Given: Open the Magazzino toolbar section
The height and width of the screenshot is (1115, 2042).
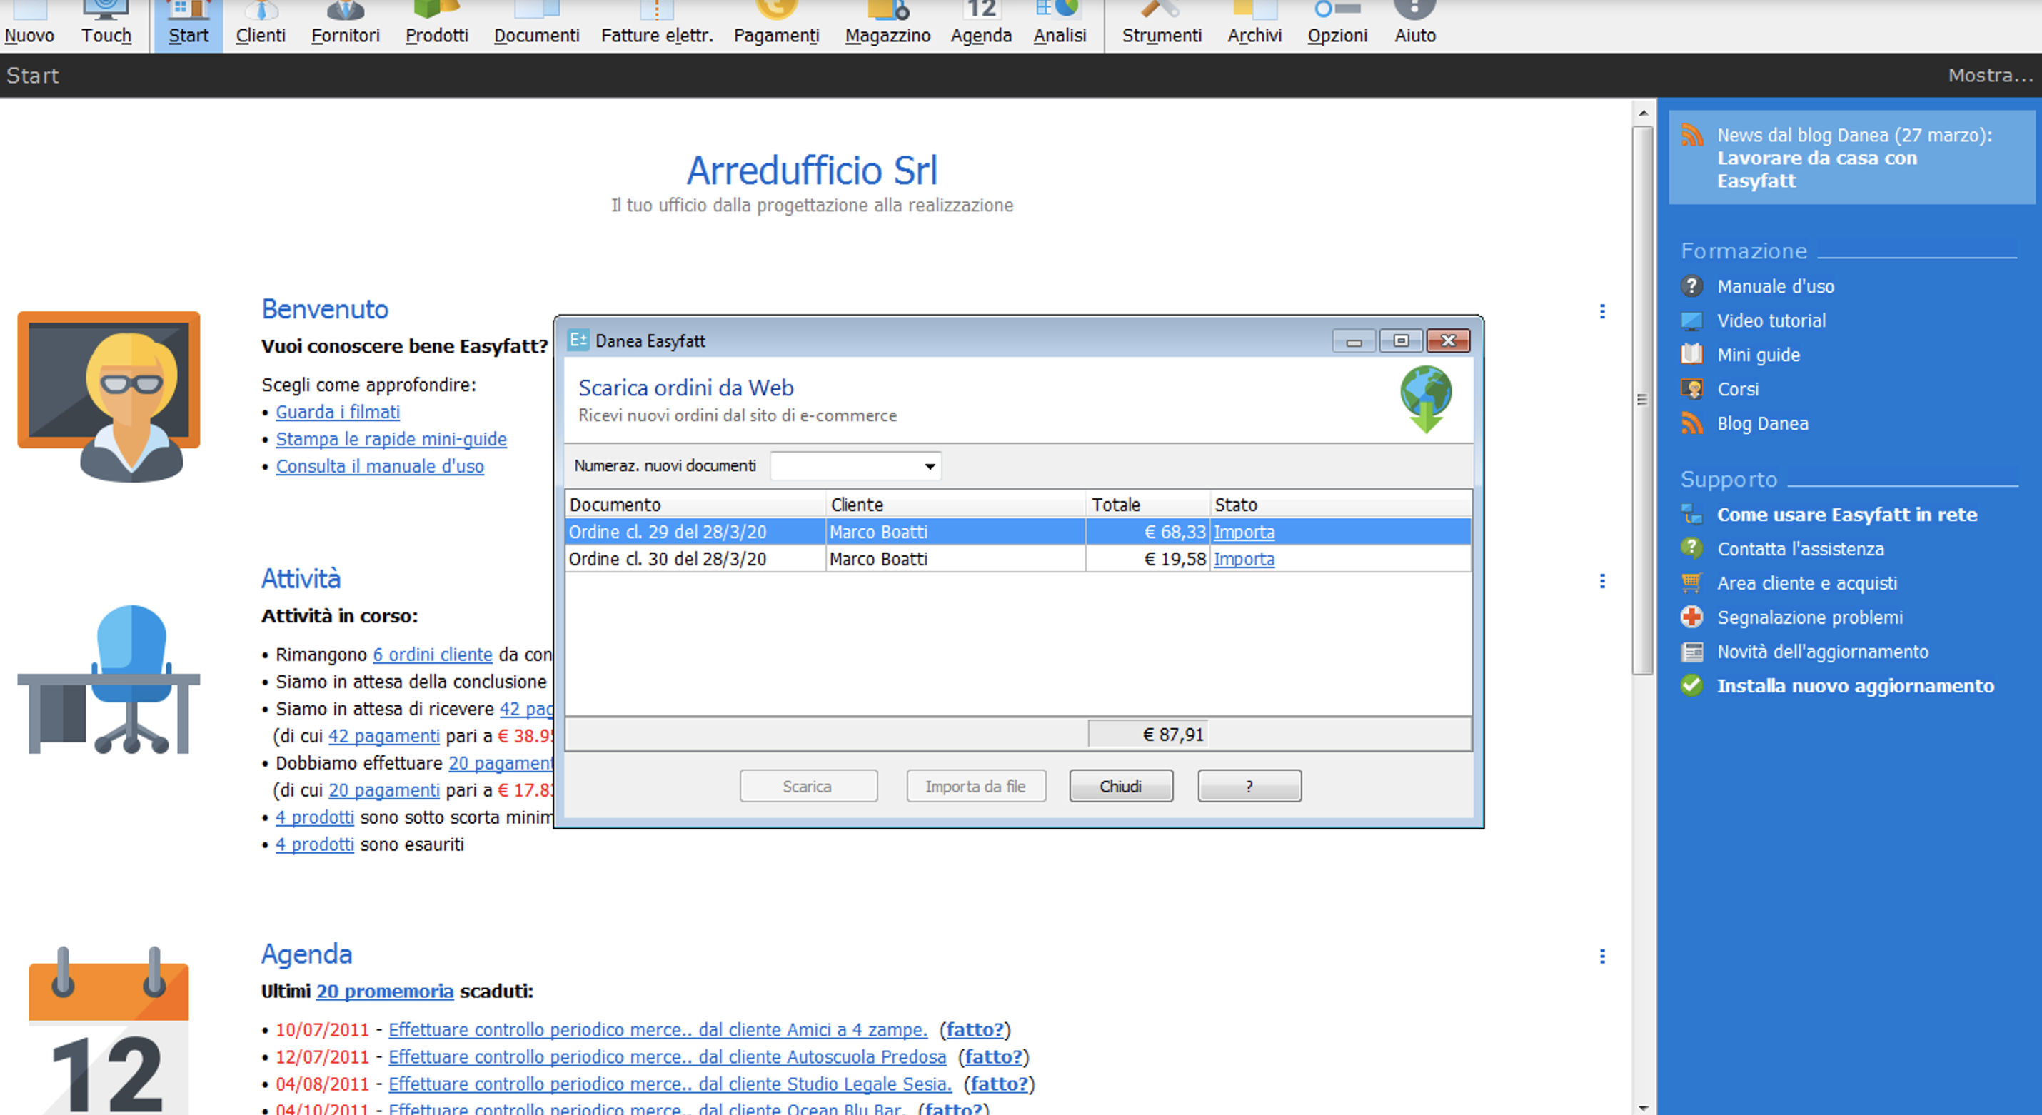Looking at the screenshot, I should pos(887,26).
